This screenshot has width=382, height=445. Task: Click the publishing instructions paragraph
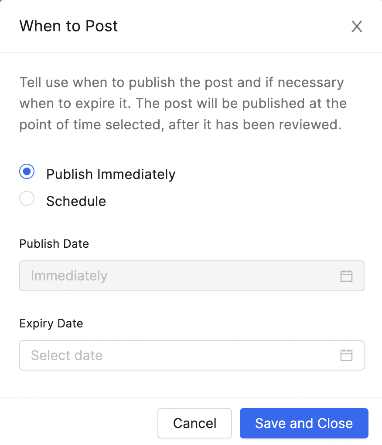[183, 104]
